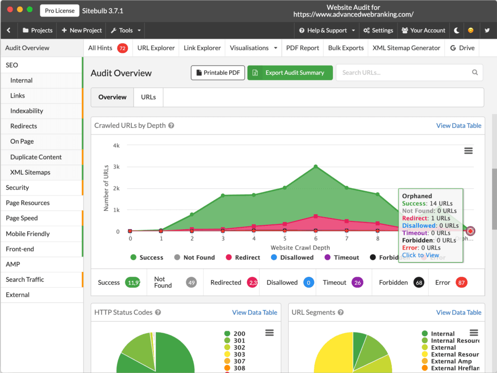Click the Error 87 badge
Viewport: 497px width, 373px height.
[461, 283]
